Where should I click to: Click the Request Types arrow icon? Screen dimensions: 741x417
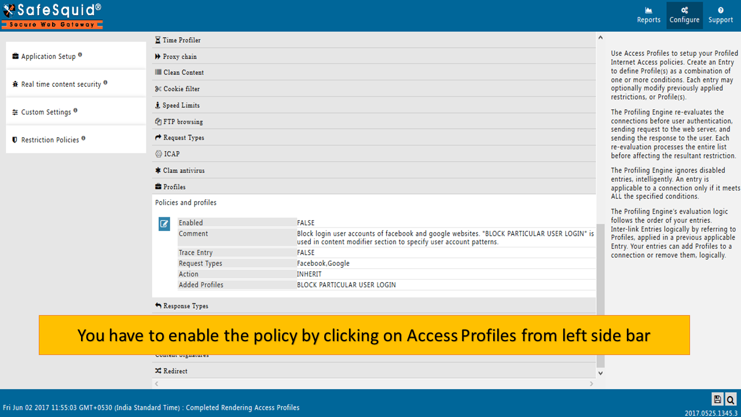click(158, 138)
